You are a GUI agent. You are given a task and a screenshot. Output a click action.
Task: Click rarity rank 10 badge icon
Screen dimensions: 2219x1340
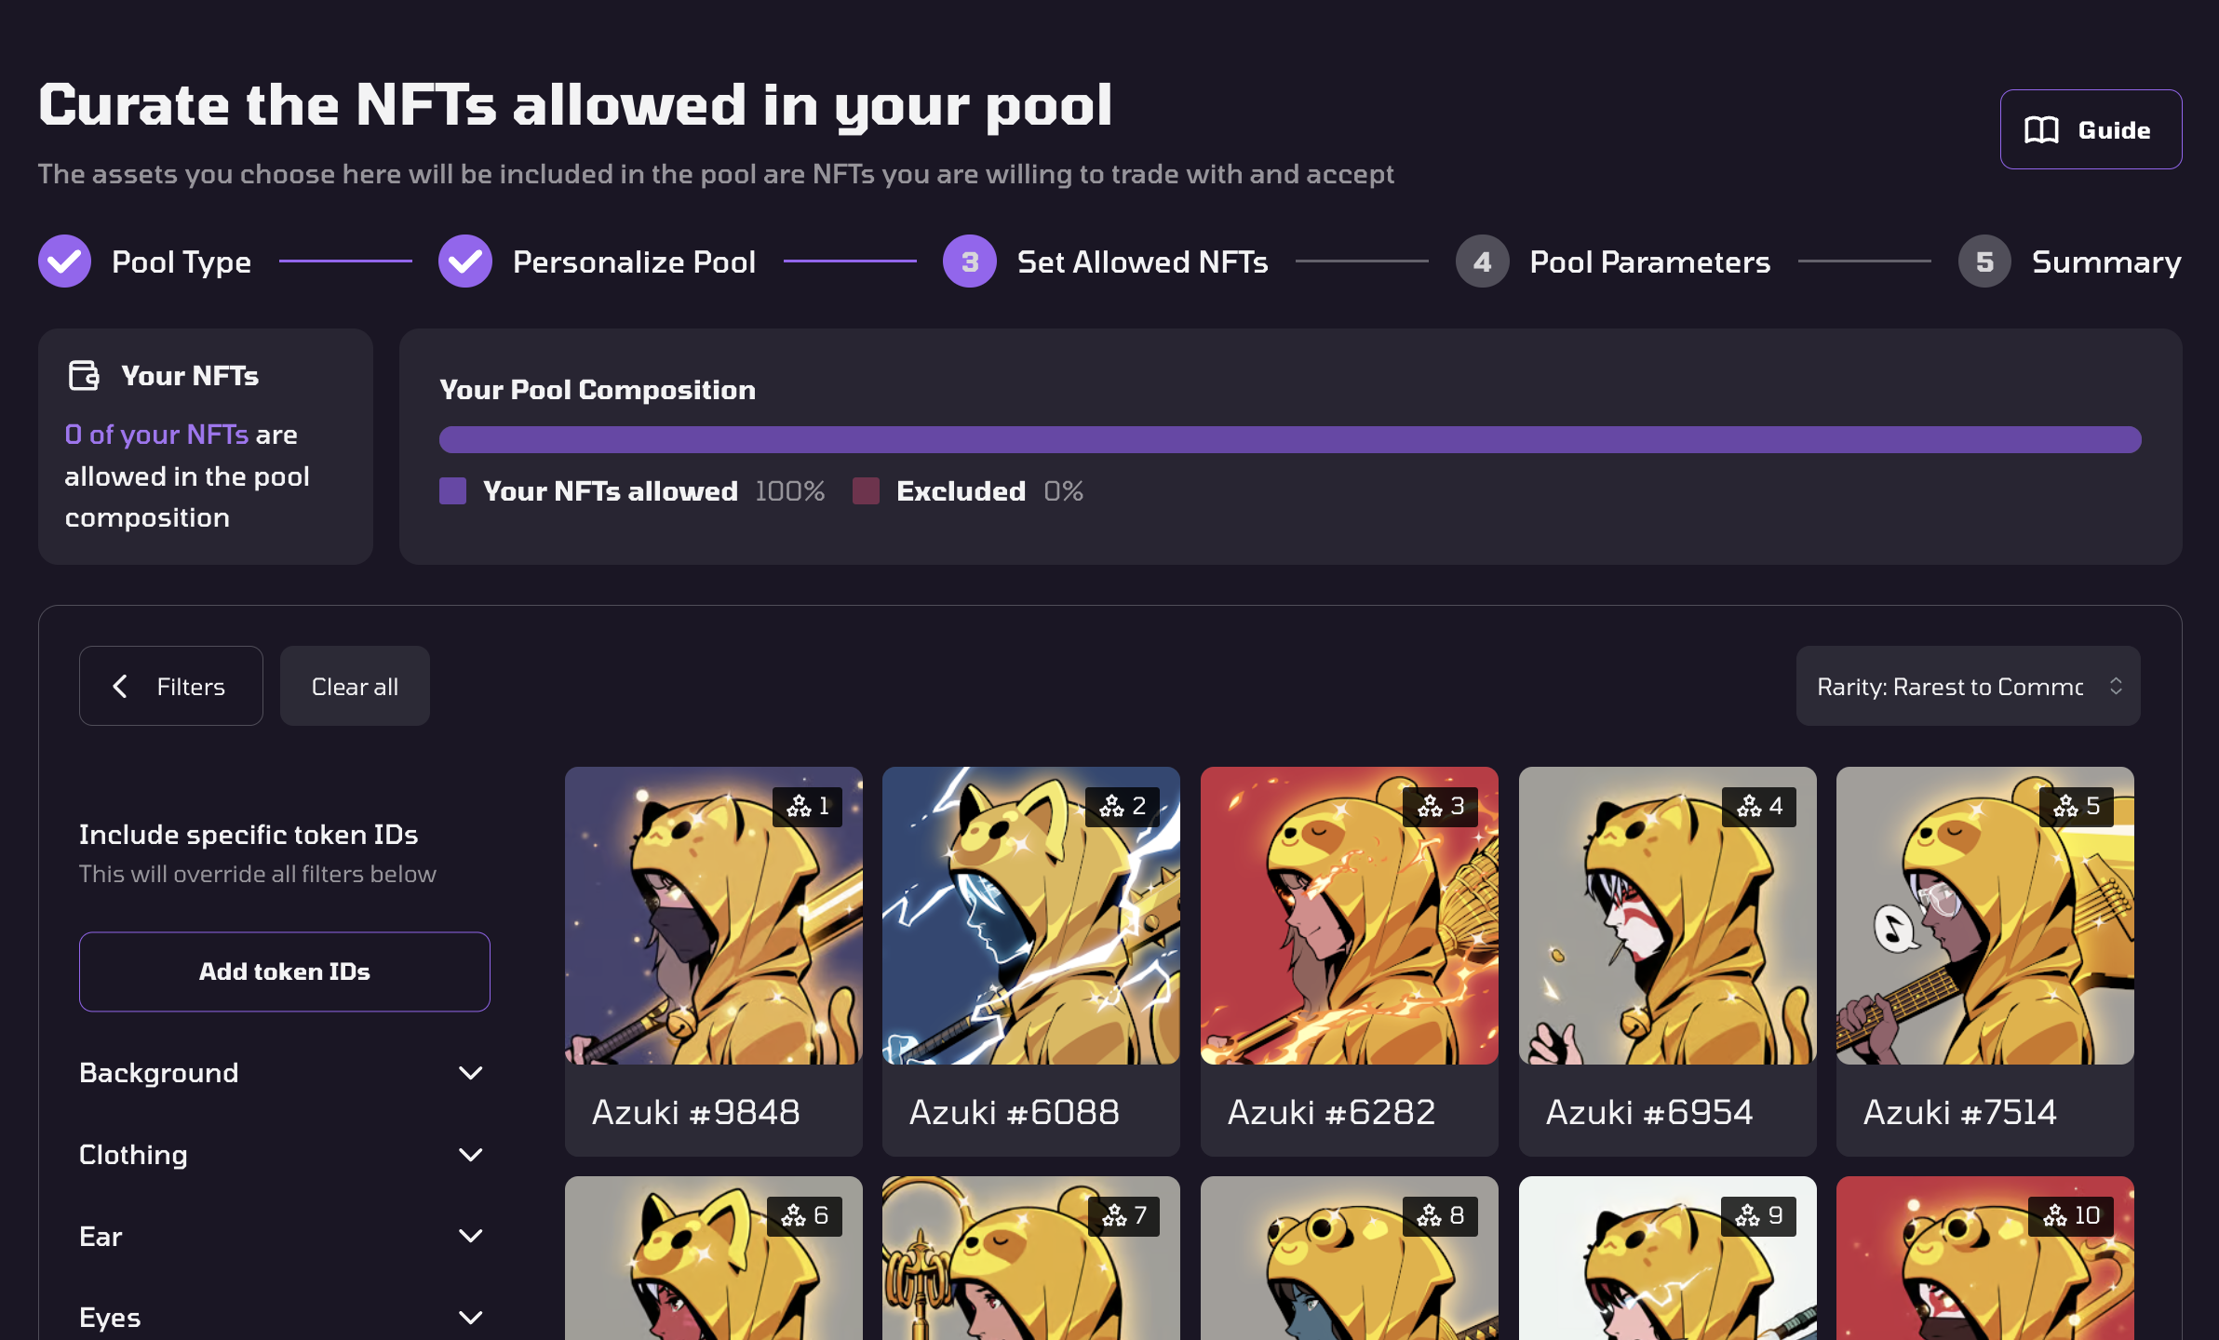pyautogui.click(x=2055, y=1215)
